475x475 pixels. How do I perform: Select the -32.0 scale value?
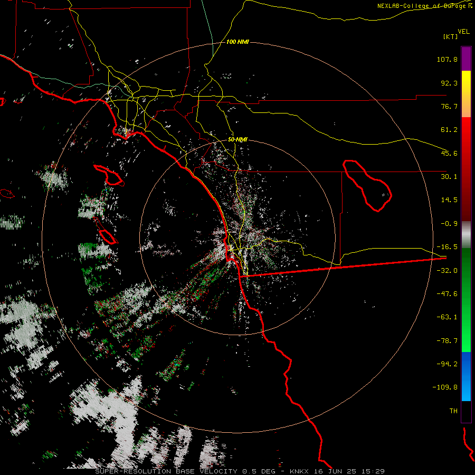pyautogui.click(x=447, y=271)
